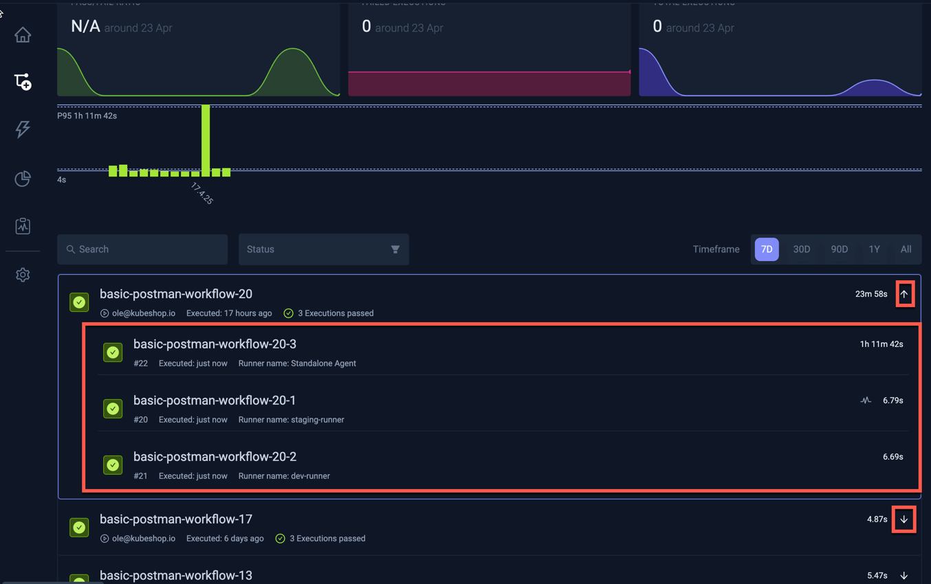The height and width of the screenshot is (584, 931).
Task: Click the clipboard status report icon
Action: [x=23, y=226]
